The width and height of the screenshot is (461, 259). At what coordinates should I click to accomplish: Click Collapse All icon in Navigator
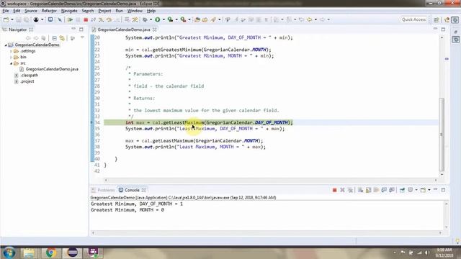click(x=55, y=38)
